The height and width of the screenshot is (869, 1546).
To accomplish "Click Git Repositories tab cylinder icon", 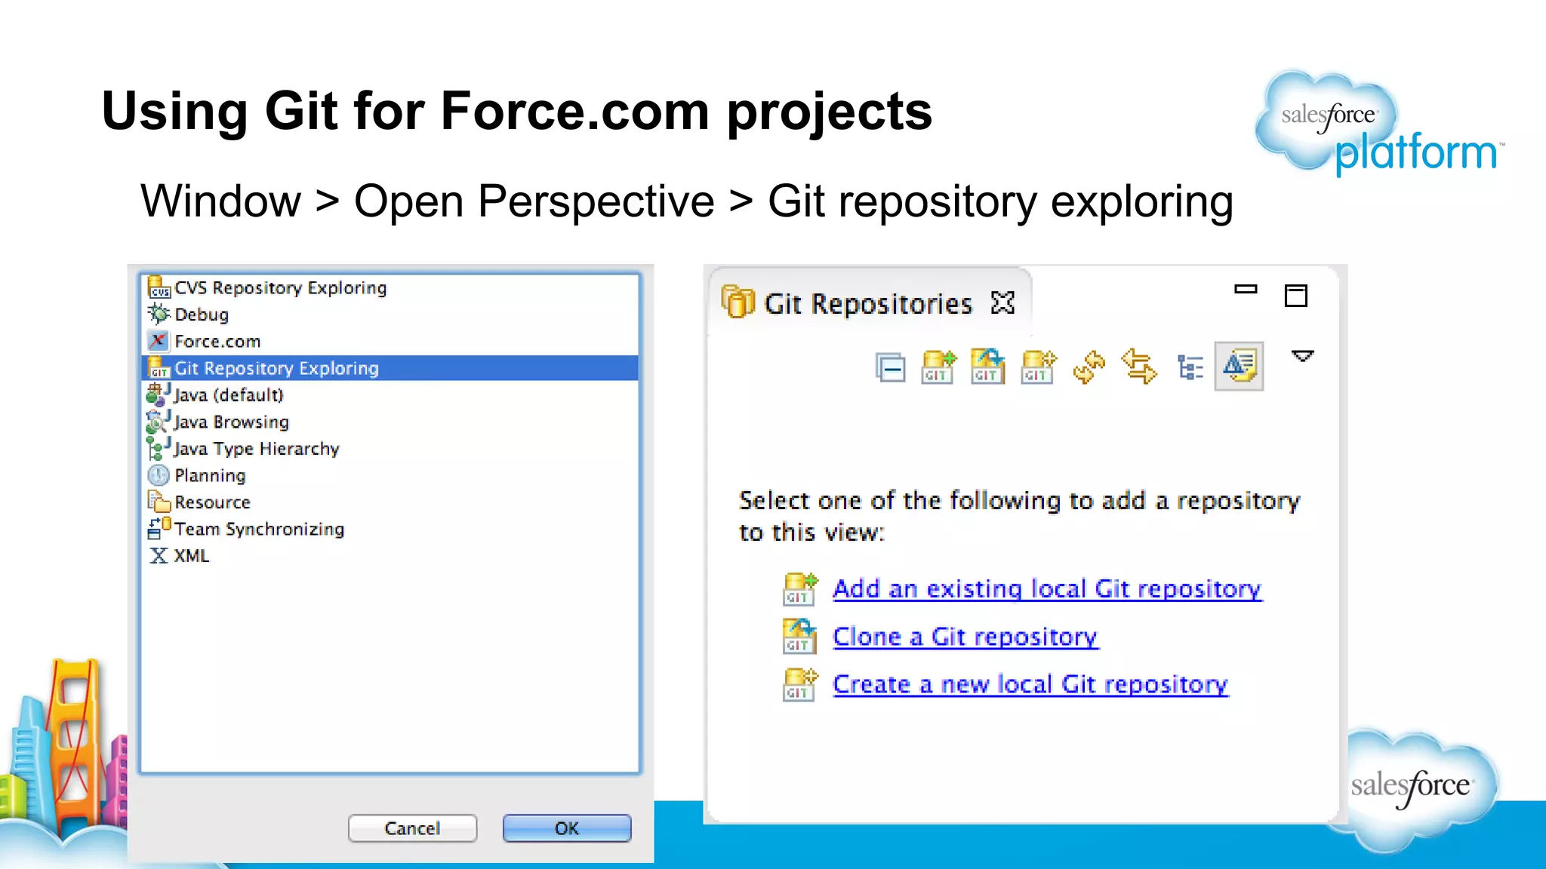I will pyautogui.click(x=738, y=302).
